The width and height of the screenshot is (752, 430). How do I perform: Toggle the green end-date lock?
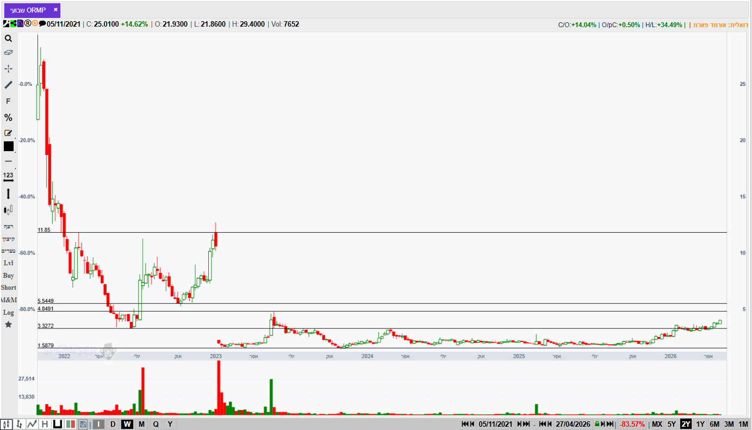pyautogui.click(x=596, y=424)
